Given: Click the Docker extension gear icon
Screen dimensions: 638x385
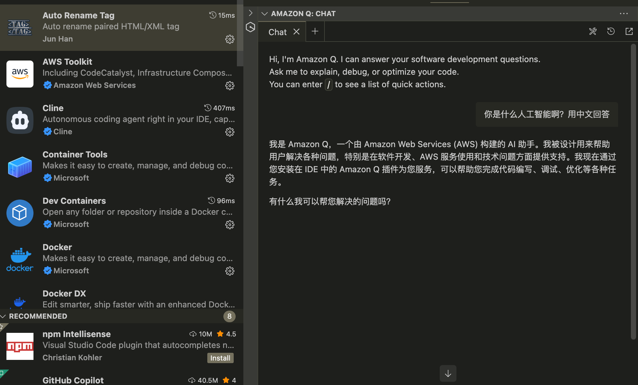Looking at the screenshot, I should pyautogui.click(x=230, y=271).
